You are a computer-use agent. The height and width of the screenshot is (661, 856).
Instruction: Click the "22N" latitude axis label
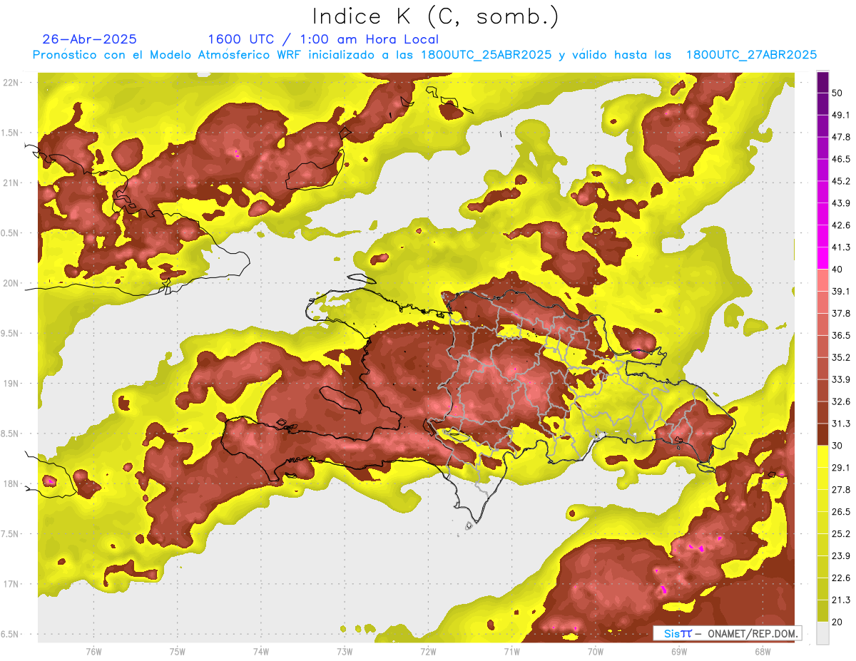point(11,82)
